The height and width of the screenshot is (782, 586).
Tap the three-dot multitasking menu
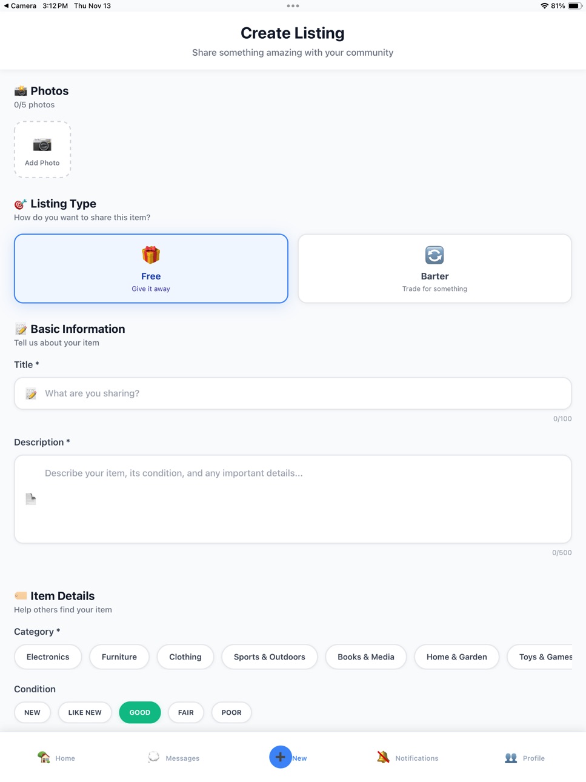pyautogui.click(x=293, y=6)
